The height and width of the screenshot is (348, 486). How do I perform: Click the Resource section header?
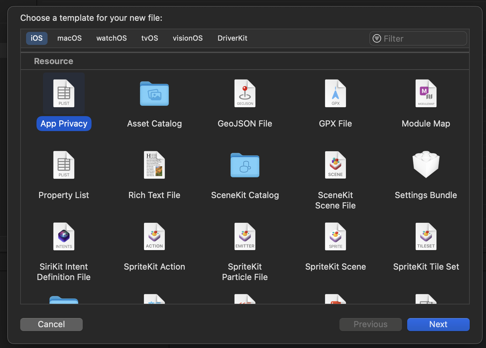(54, 61)
